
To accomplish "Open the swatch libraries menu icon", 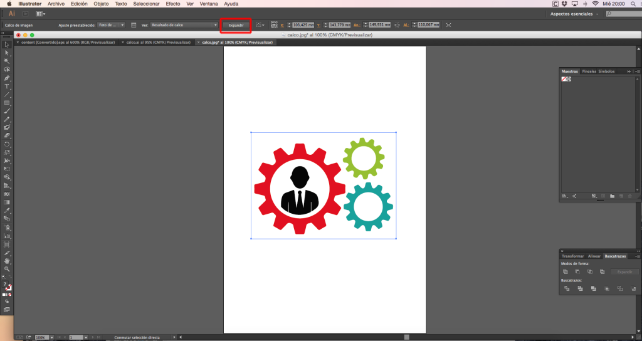I will tap(565, 196).
